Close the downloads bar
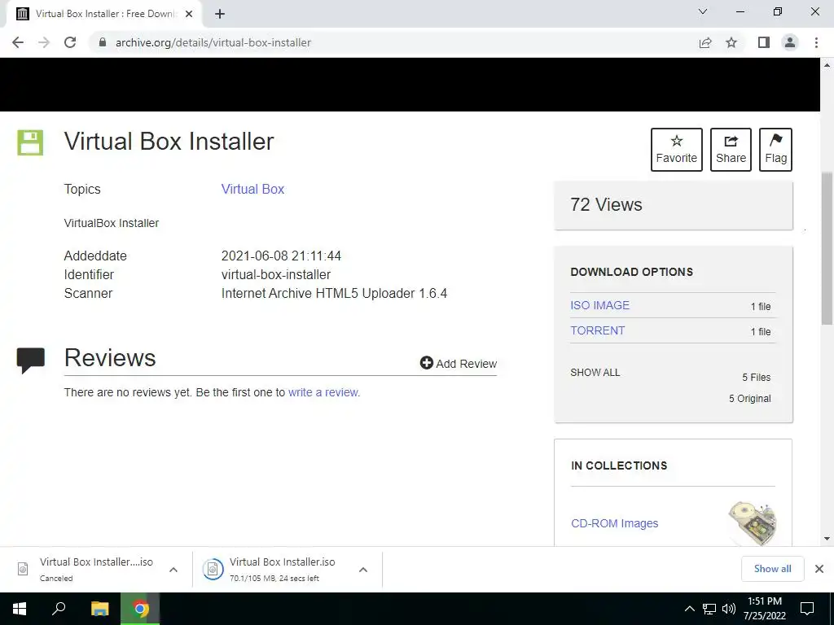The height and width of the screenshot is (625, 834). pyautogui.click(x=819, y=569)
